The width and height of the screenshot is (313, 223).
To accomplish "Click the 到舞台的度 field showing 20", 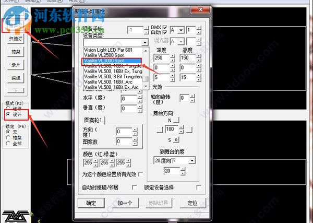I will 172,171.
